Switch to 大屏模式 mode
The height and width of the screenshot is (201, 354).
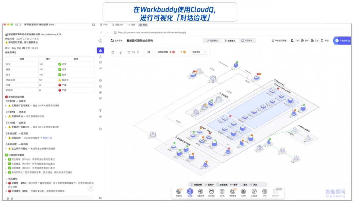[247, 41]
